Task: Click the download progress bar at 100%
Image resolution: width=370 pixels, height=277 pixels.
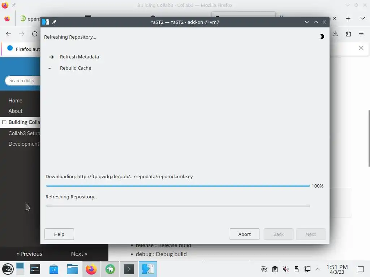Action: point(178,186)
